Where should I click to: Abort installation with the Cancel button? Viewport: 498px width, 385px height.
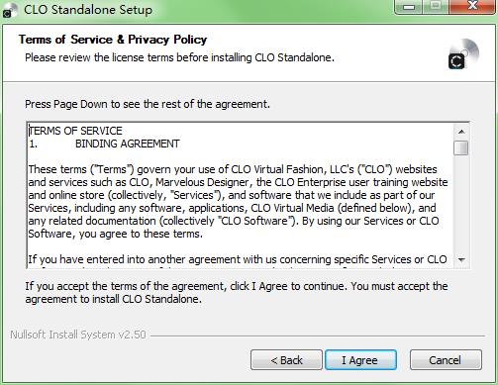click(446, 360)
